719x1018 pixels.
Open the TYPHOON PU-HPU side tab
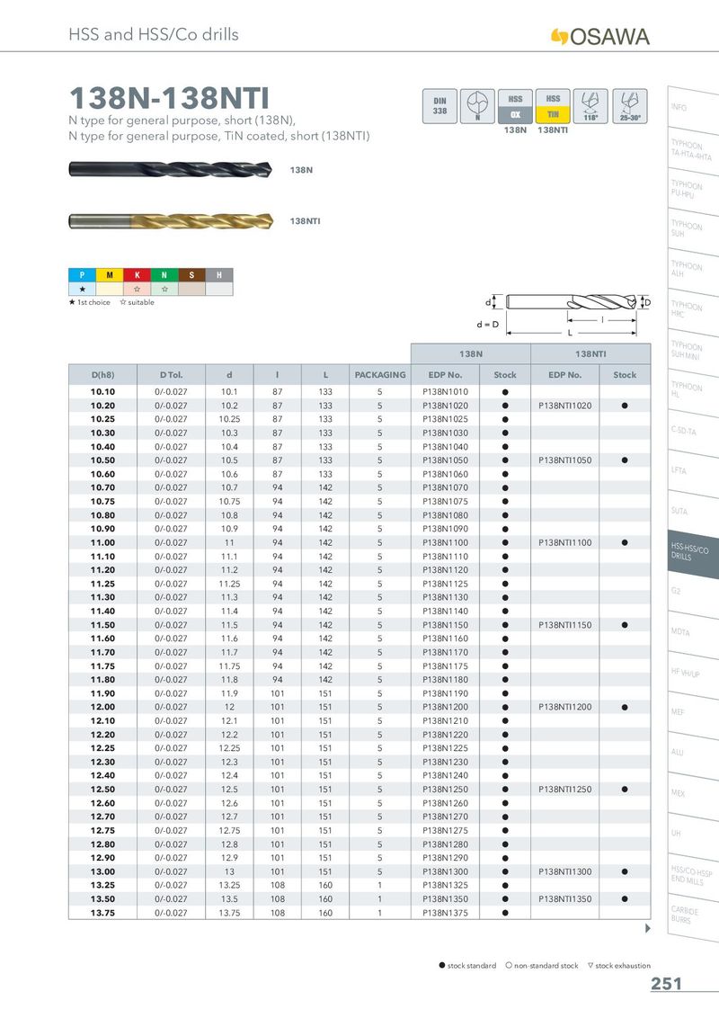tap(692, 191)
